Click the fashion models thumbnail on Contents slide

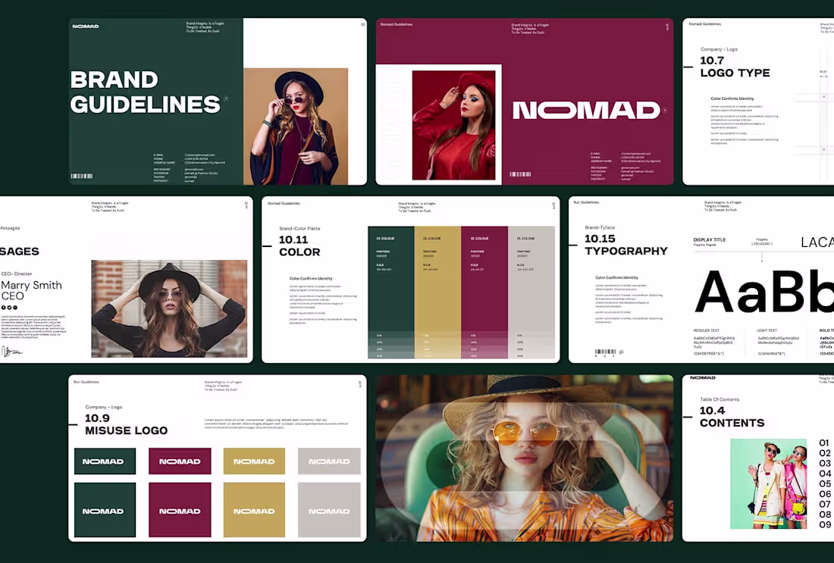point(767,483)
